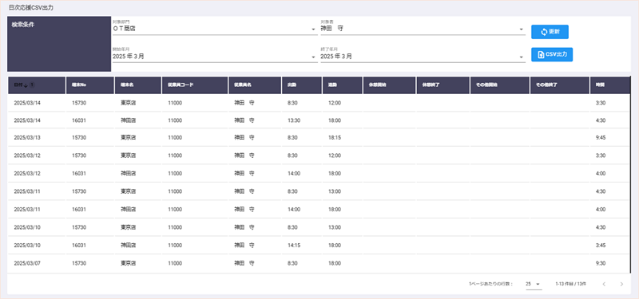Expand the 終了年月 dropdown set to 2025年3月

click(423, 57)
